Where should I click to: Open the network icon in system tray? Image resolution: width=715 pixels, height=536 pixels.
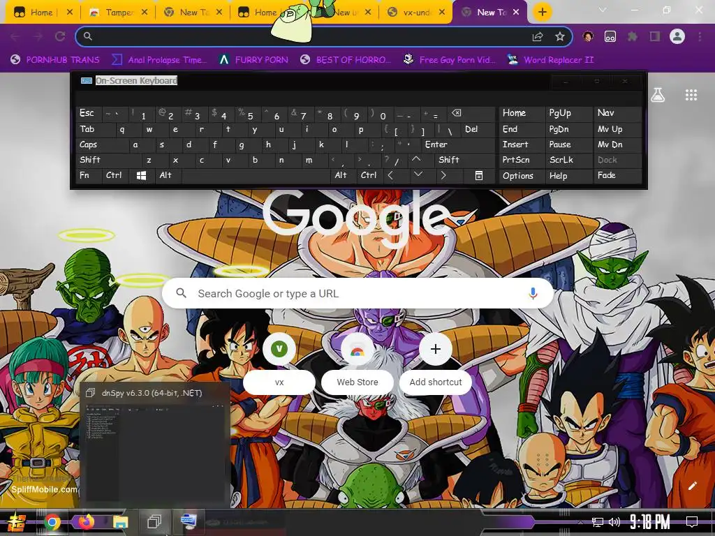click(597, 522)
